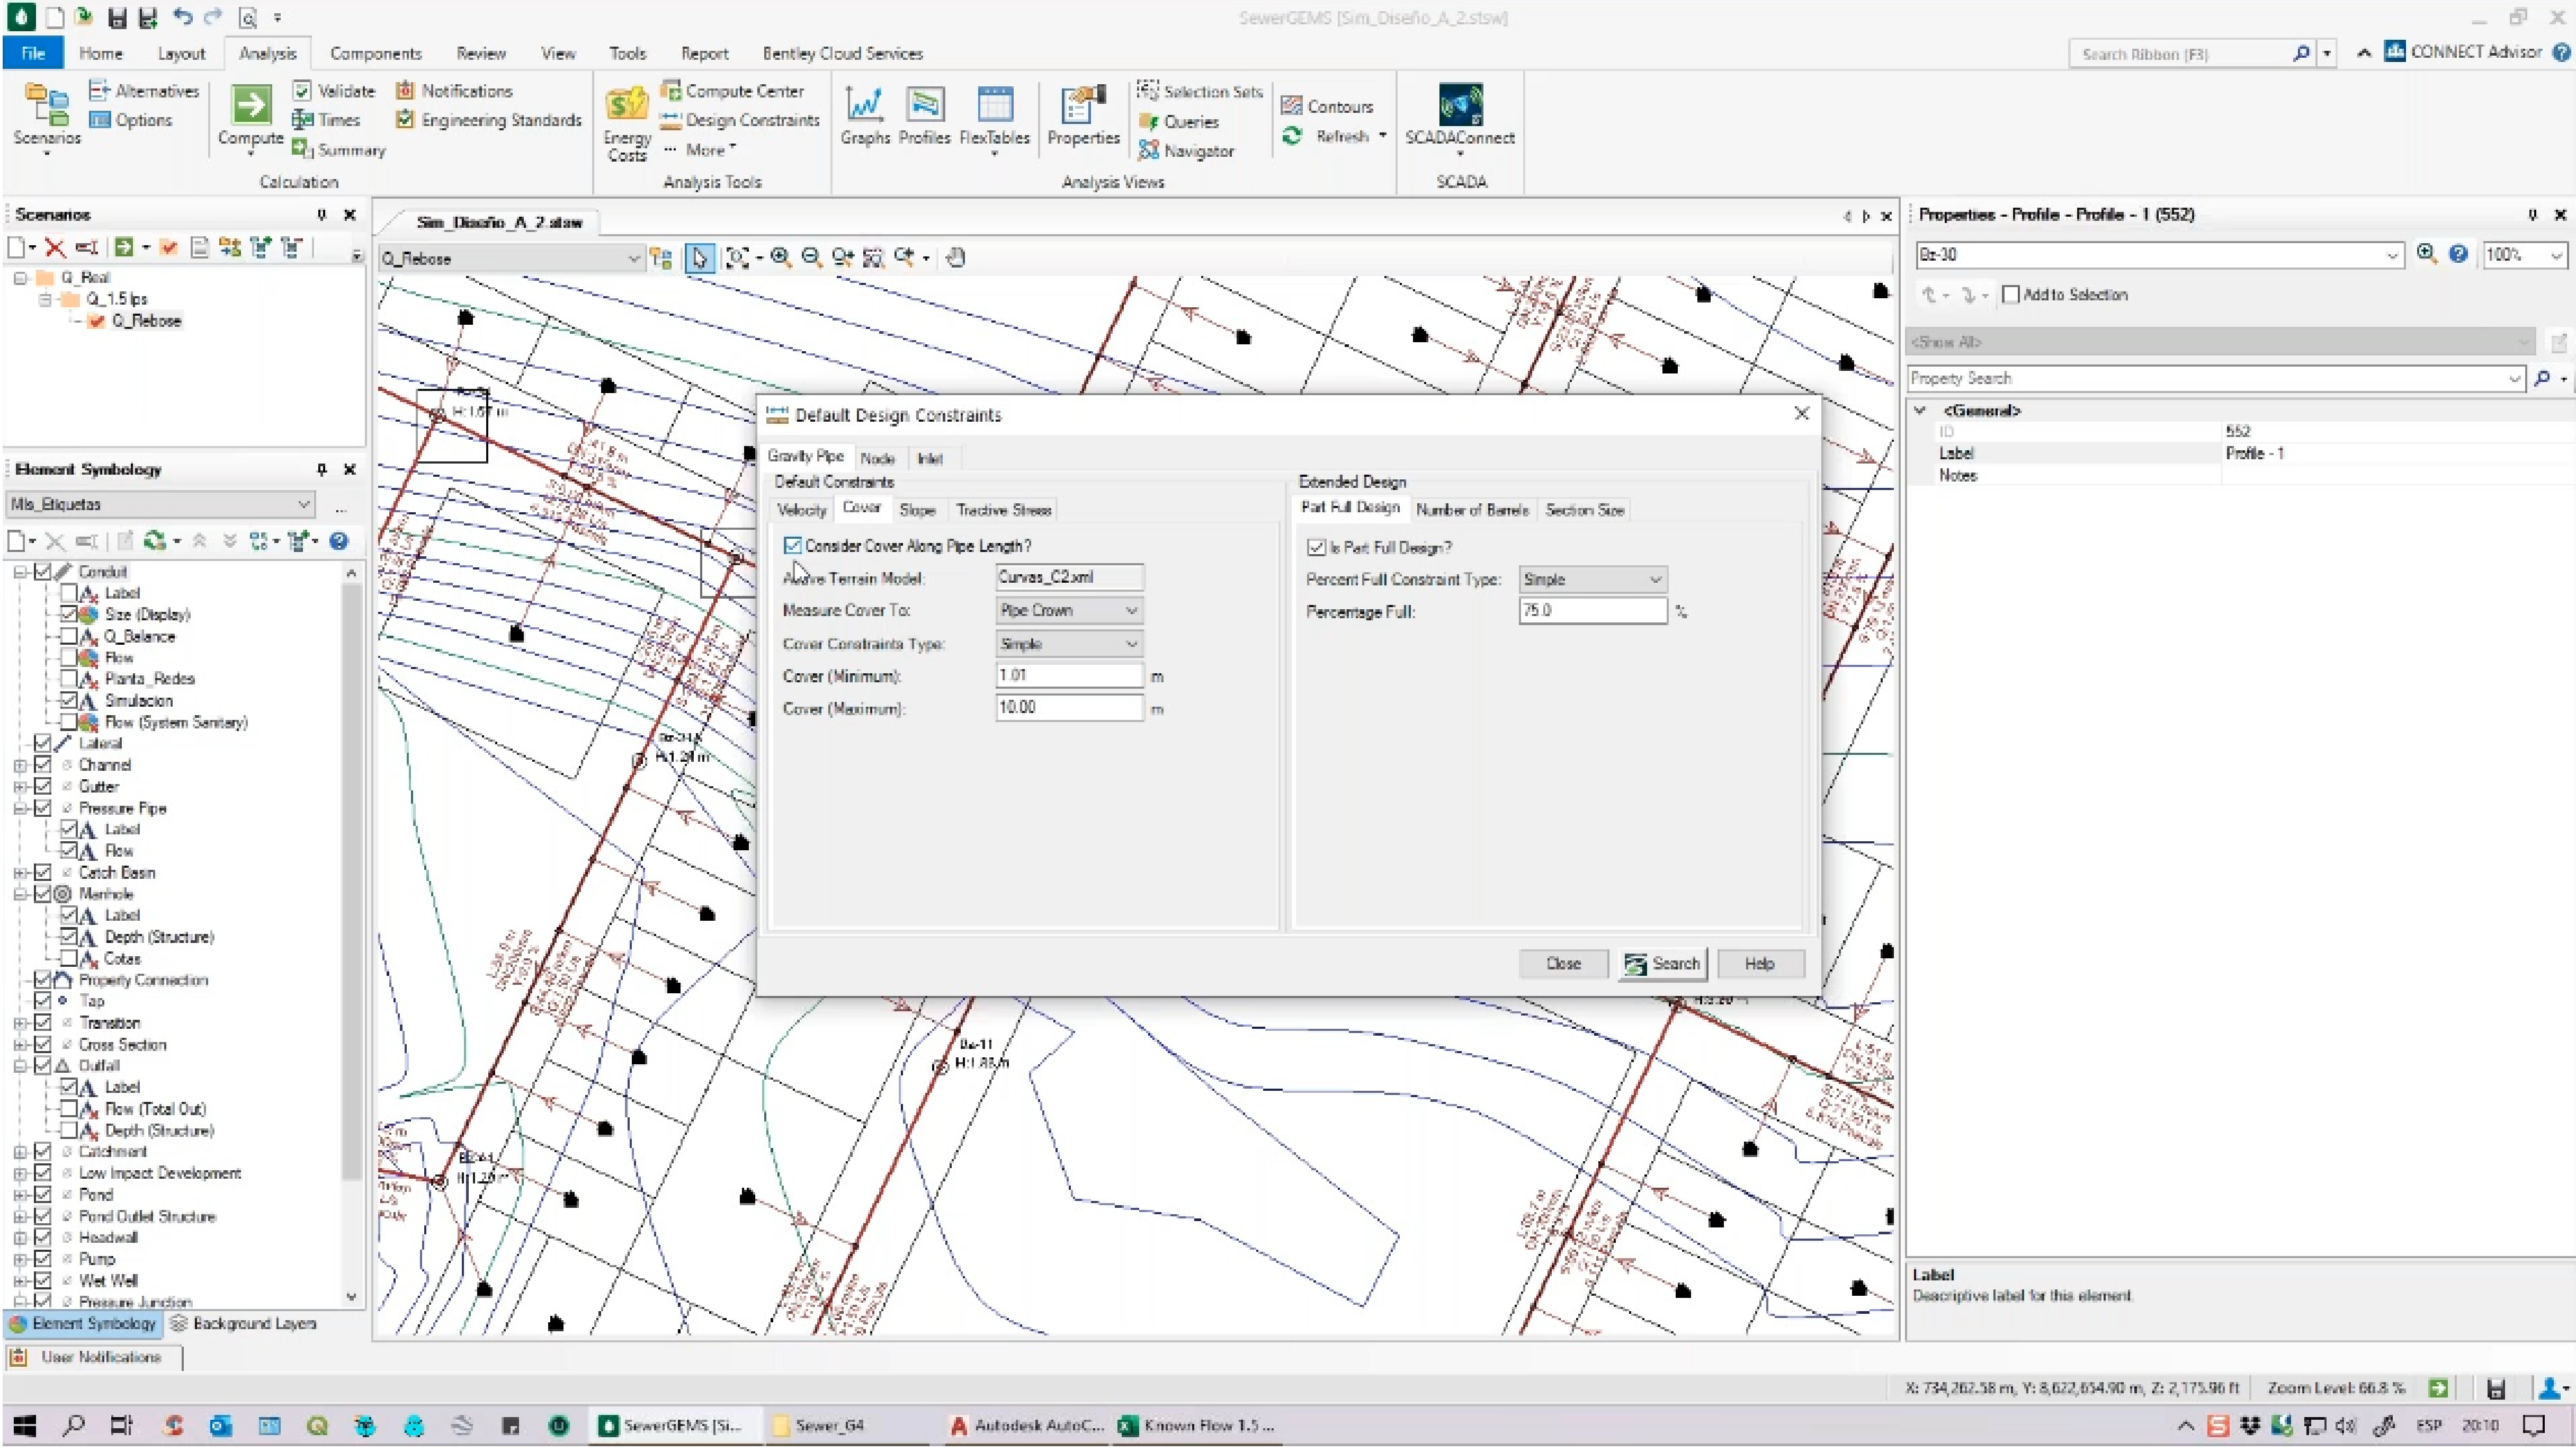2576x1451 pixels.
Task: Click the green Compute button icon
Action: pos(250,105)
